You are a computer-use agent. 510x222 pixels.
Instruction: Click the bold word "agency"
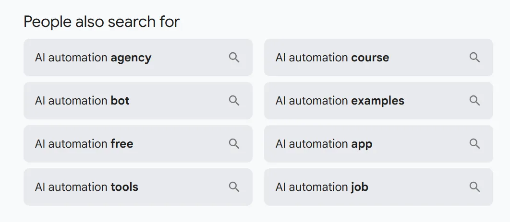[131, 58]
